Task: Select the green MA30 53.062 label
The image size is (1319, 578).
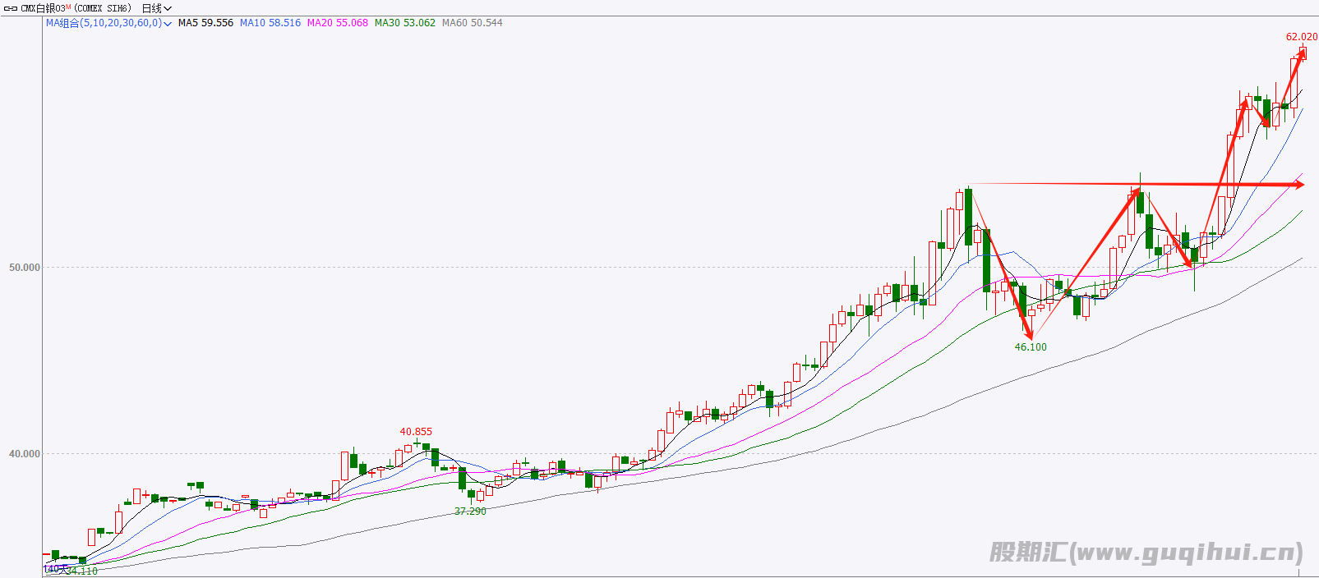Action: pos(405,23)
